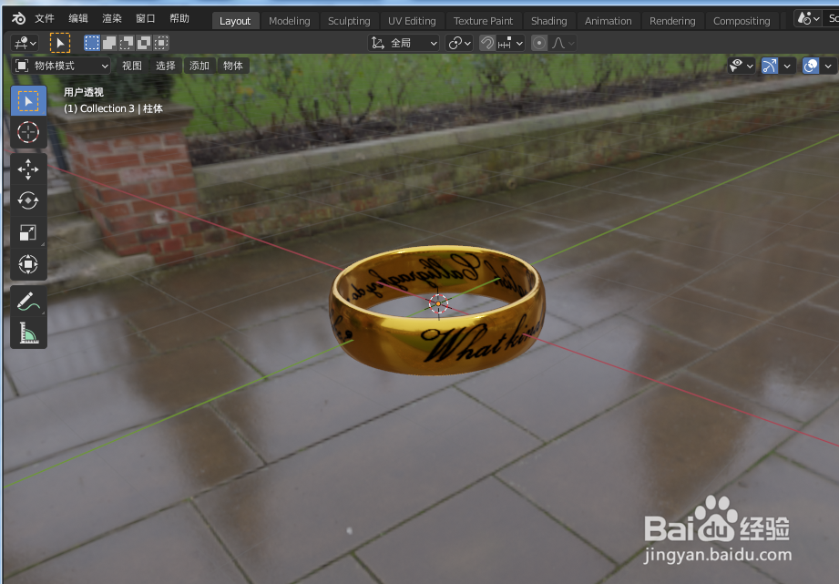This screenshot has height=584, width=839.
Task: Click the 3D cursor at scene origin
Action: (x=438, y=303)
